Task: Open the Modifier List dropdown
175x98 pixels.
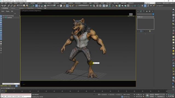Action: (145, 17)
